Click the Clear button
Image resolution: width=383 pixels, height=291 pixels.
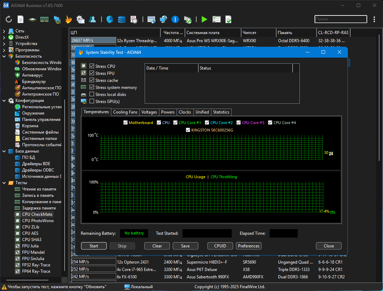tap(157, 246)
